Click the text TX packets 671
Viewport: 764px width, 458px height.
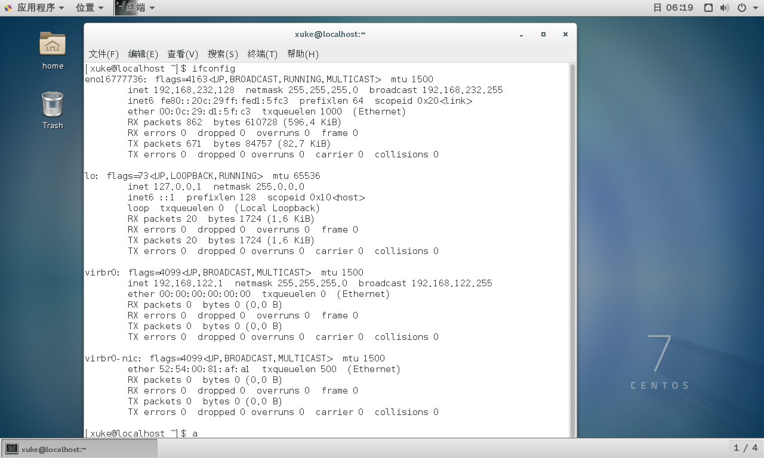click(x=165, y=144)
